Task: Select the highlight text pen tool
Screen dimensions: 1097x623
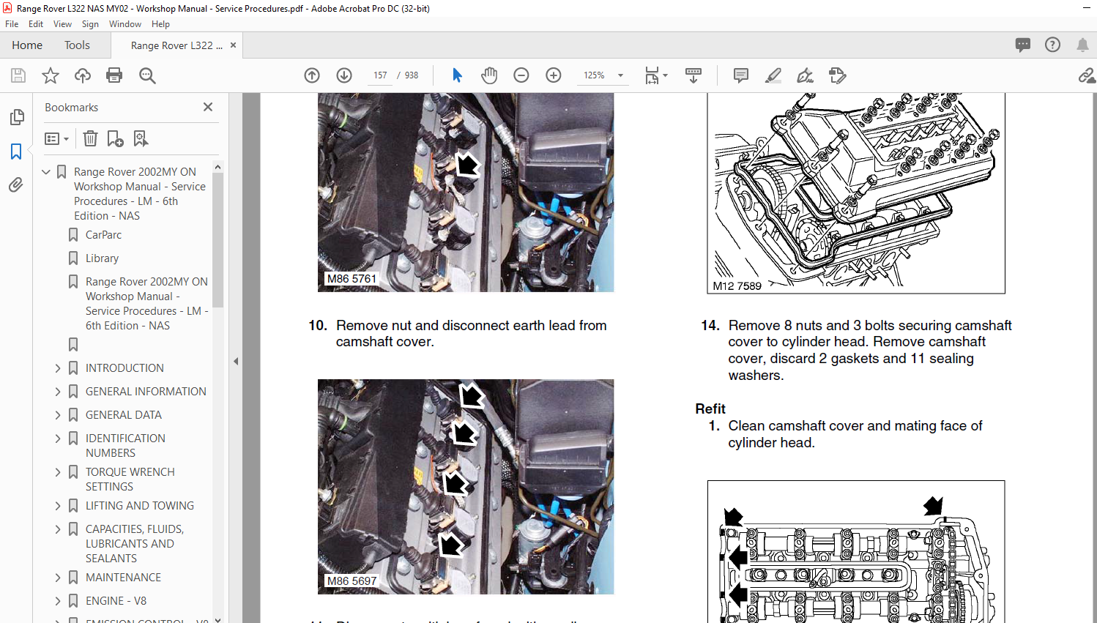Action: 773,75
